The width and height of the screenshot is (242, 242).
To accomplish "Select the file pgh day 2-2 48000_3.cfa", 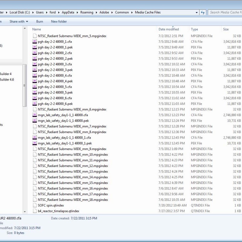I will pos(55,64).
